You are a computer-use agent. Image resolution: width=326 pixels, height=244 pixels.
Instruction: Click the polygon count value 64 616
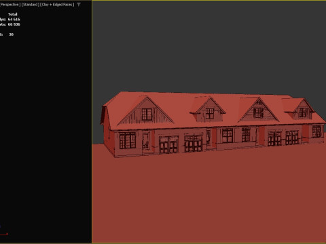14,20
